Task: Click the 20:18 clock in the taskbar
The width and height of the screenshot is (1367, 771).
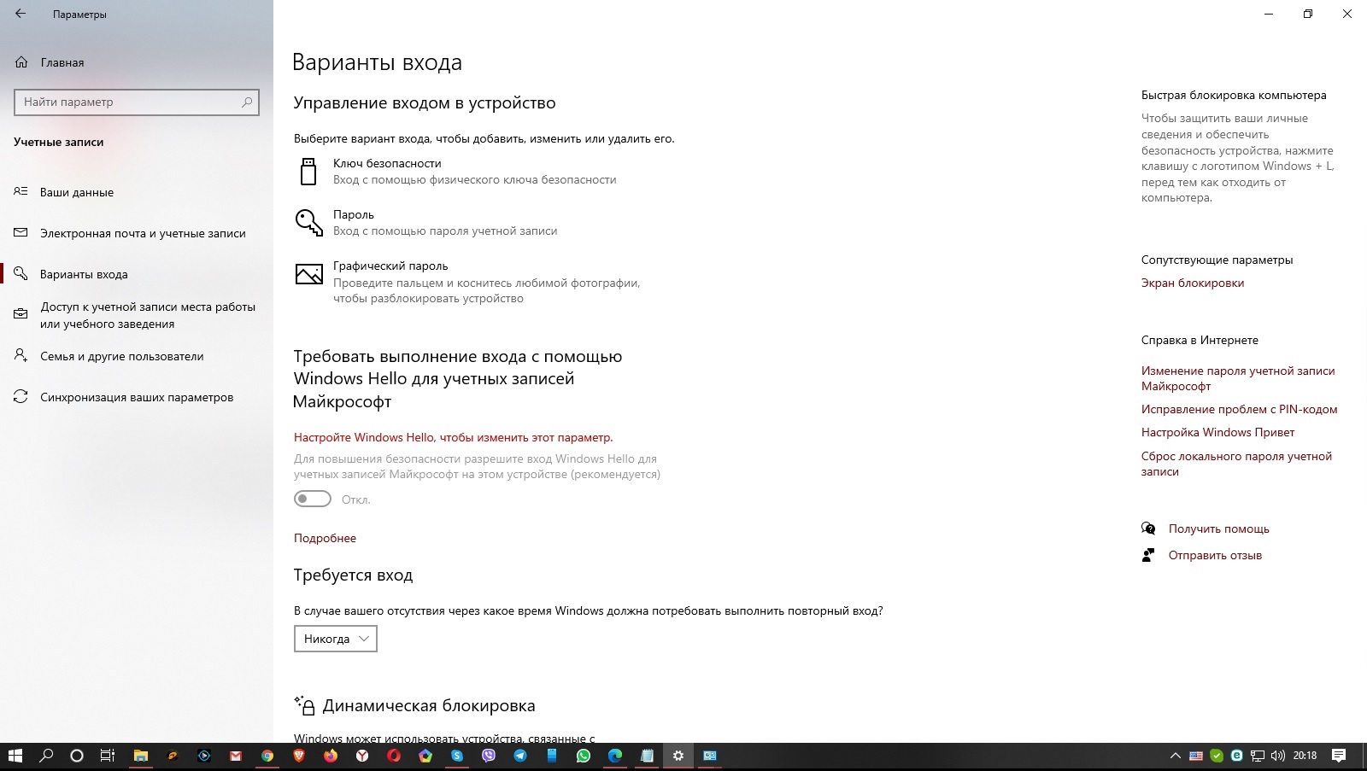Action: tap(1305, 756)
